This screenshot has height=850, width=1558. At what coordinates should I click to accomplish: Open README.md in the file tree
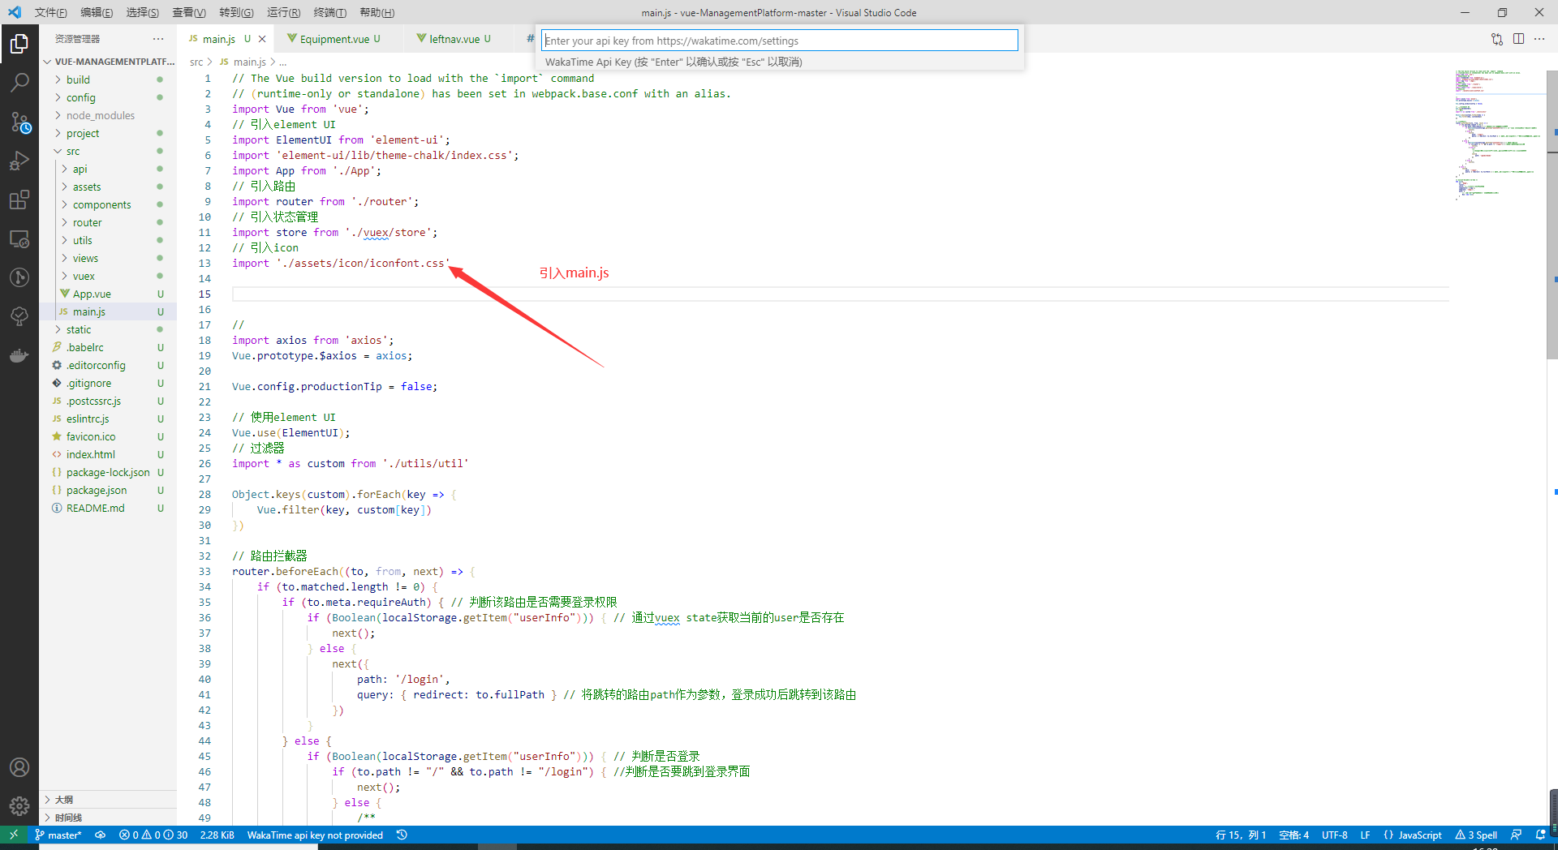pos(108,508)
